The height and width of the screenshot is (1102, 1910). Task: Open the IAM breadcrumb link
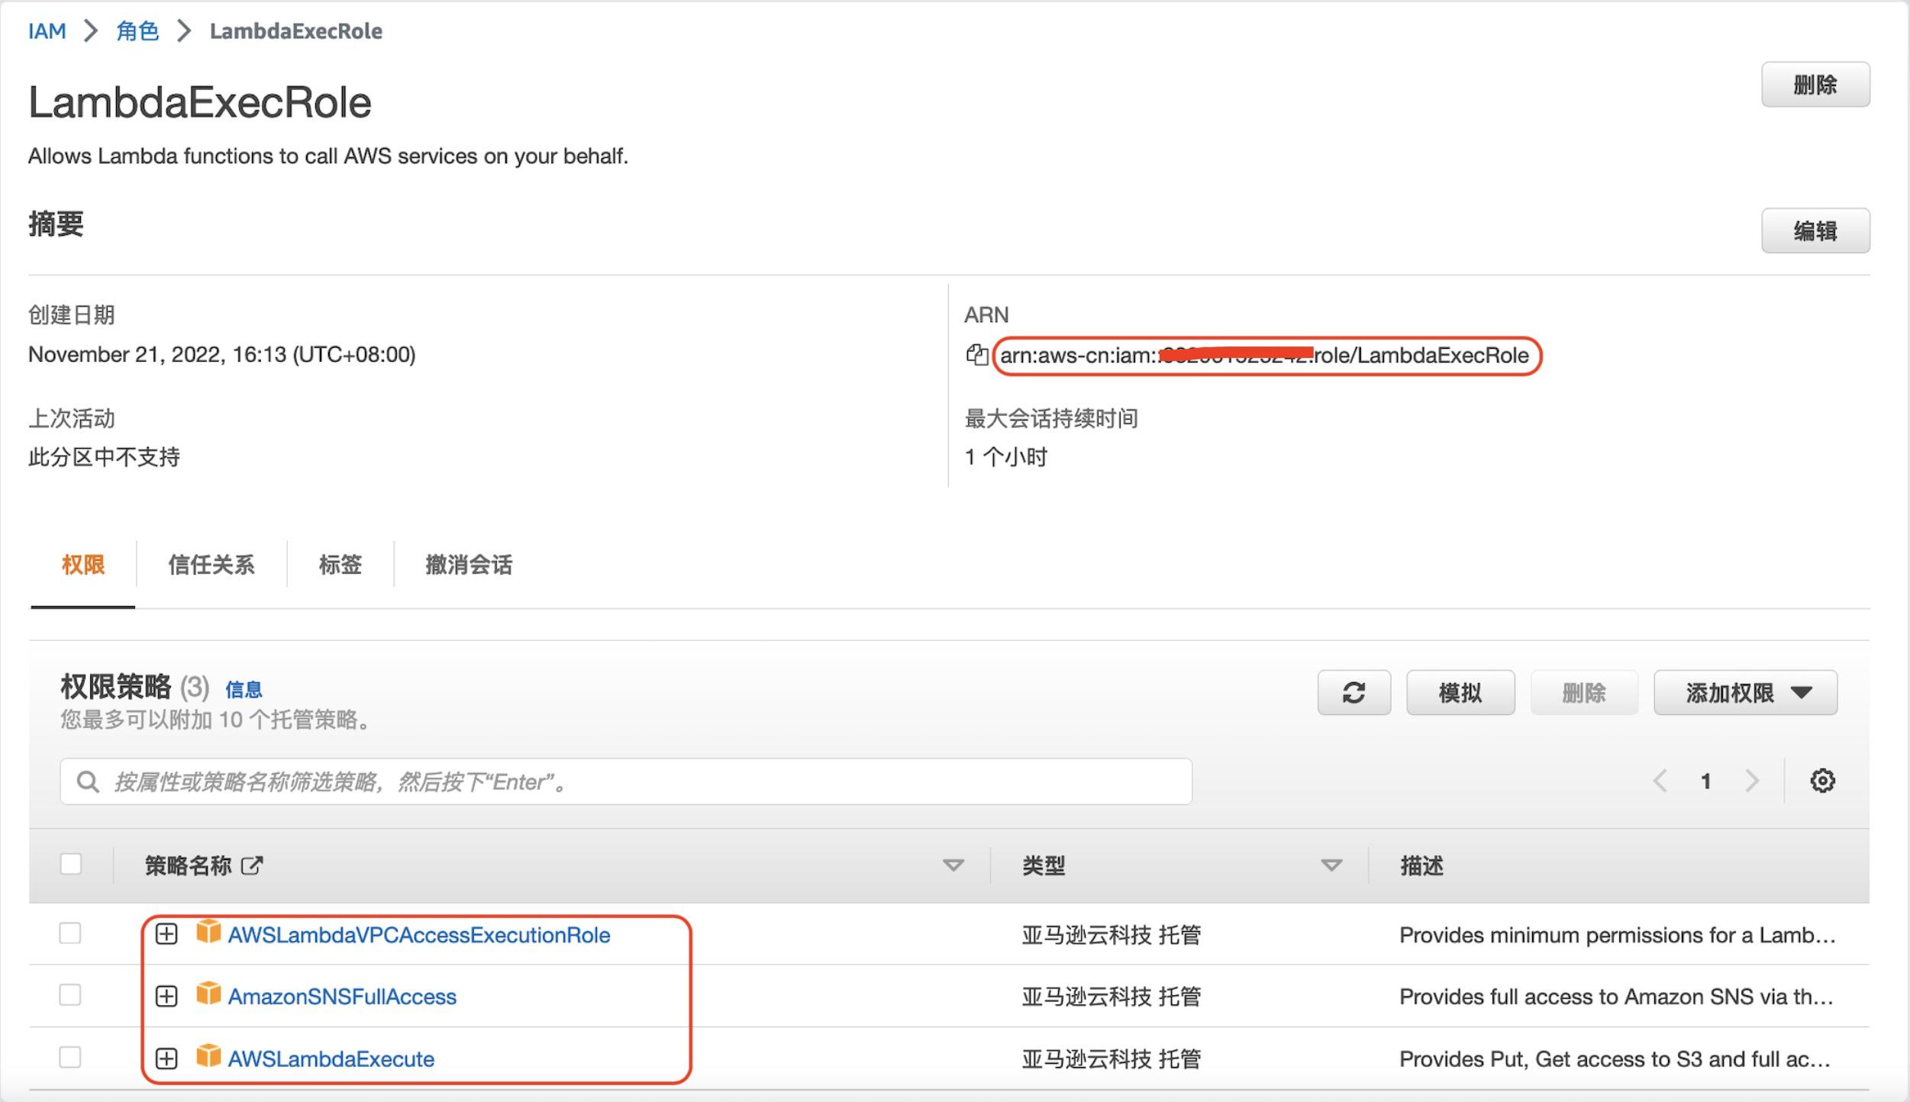pos(47,31)
